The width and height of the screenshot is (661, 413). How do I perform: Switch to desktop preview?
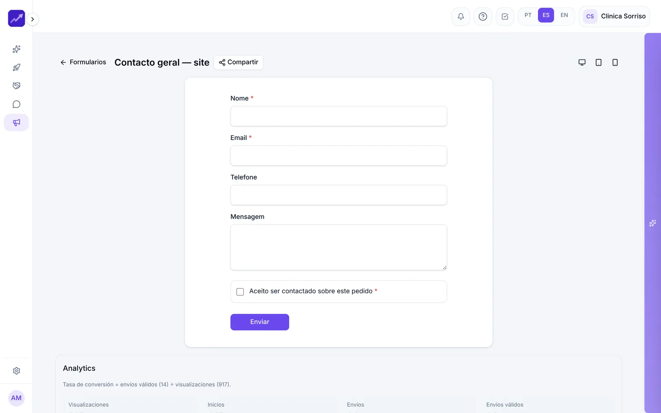coord(582,62)
